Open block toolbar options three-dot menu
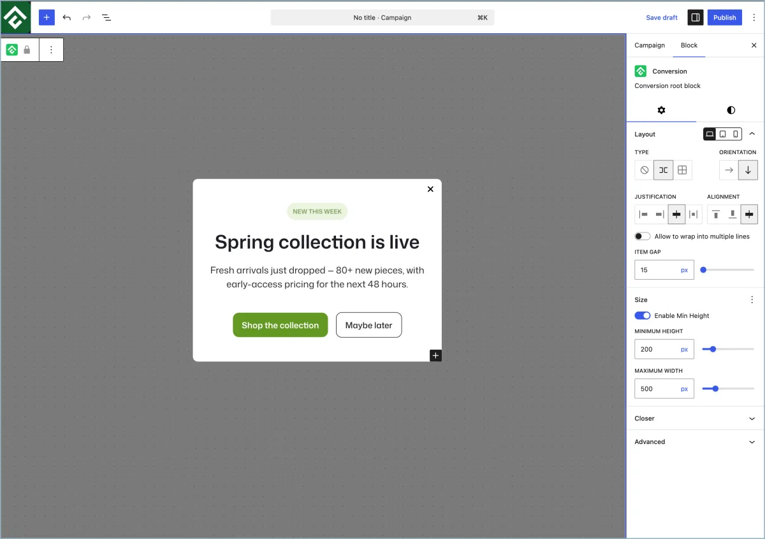765x539 pixels. click(52, 50)
